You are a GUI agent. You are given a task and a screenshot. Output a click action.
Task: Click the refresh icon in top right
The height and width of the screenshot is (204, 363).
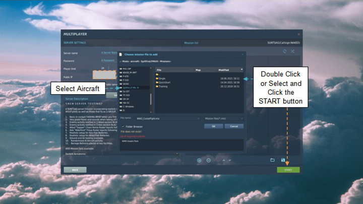point(285,51)
